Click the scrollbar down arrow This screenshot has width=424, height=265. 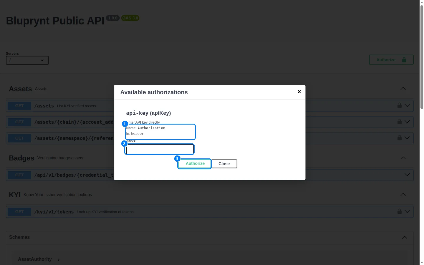422,263
